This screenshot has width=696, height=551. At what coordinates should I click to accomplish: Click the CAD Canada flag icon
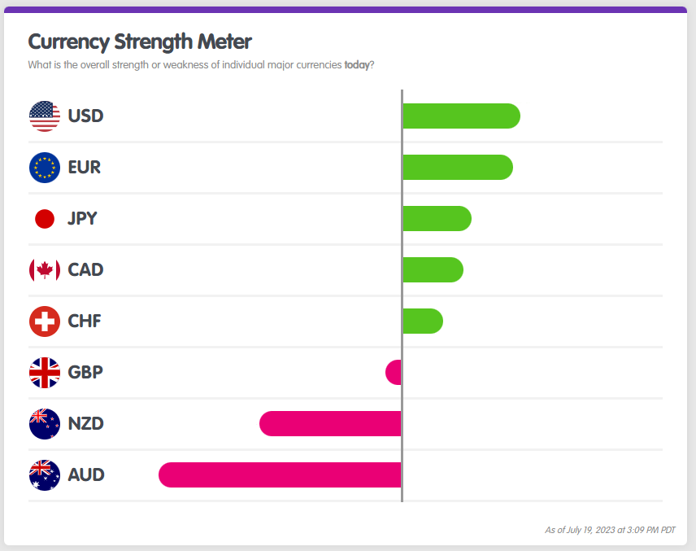pyautogui.click(x=44, y=269)
